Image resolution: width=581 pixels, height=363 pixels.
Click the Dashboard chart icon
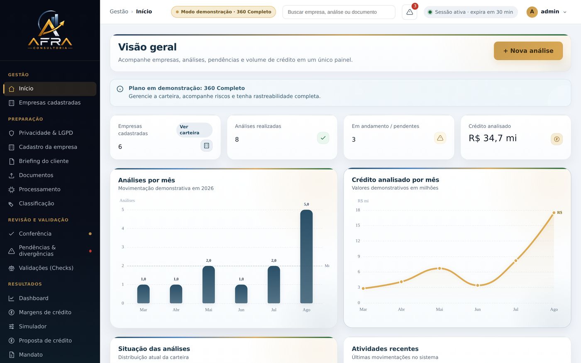point(12,299)
